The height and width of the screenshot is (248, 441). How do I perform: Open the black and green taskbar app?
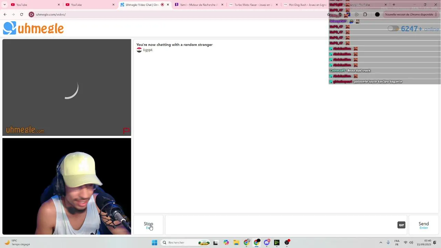(277, 242)
